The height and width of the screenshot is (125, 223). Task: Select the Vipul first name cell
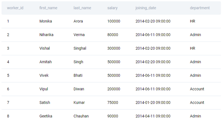point(44,89)
